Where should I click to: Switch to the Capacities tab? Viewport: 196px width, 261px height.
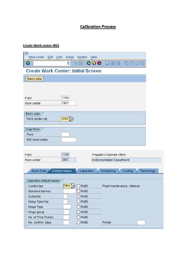(x=86, y=171)
